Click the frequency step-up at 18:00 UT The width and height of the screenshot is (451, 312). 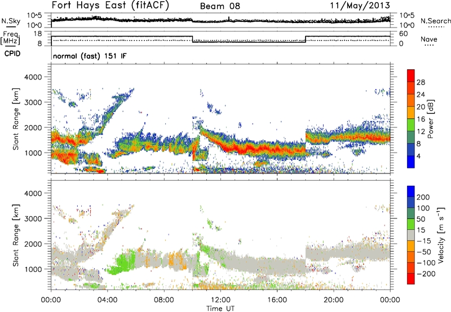[306, 39]
